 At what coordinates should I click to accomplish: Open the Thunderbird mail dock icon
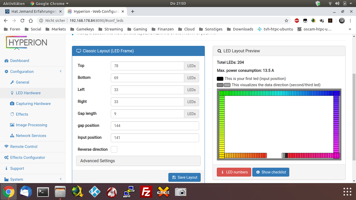point(26,192)
